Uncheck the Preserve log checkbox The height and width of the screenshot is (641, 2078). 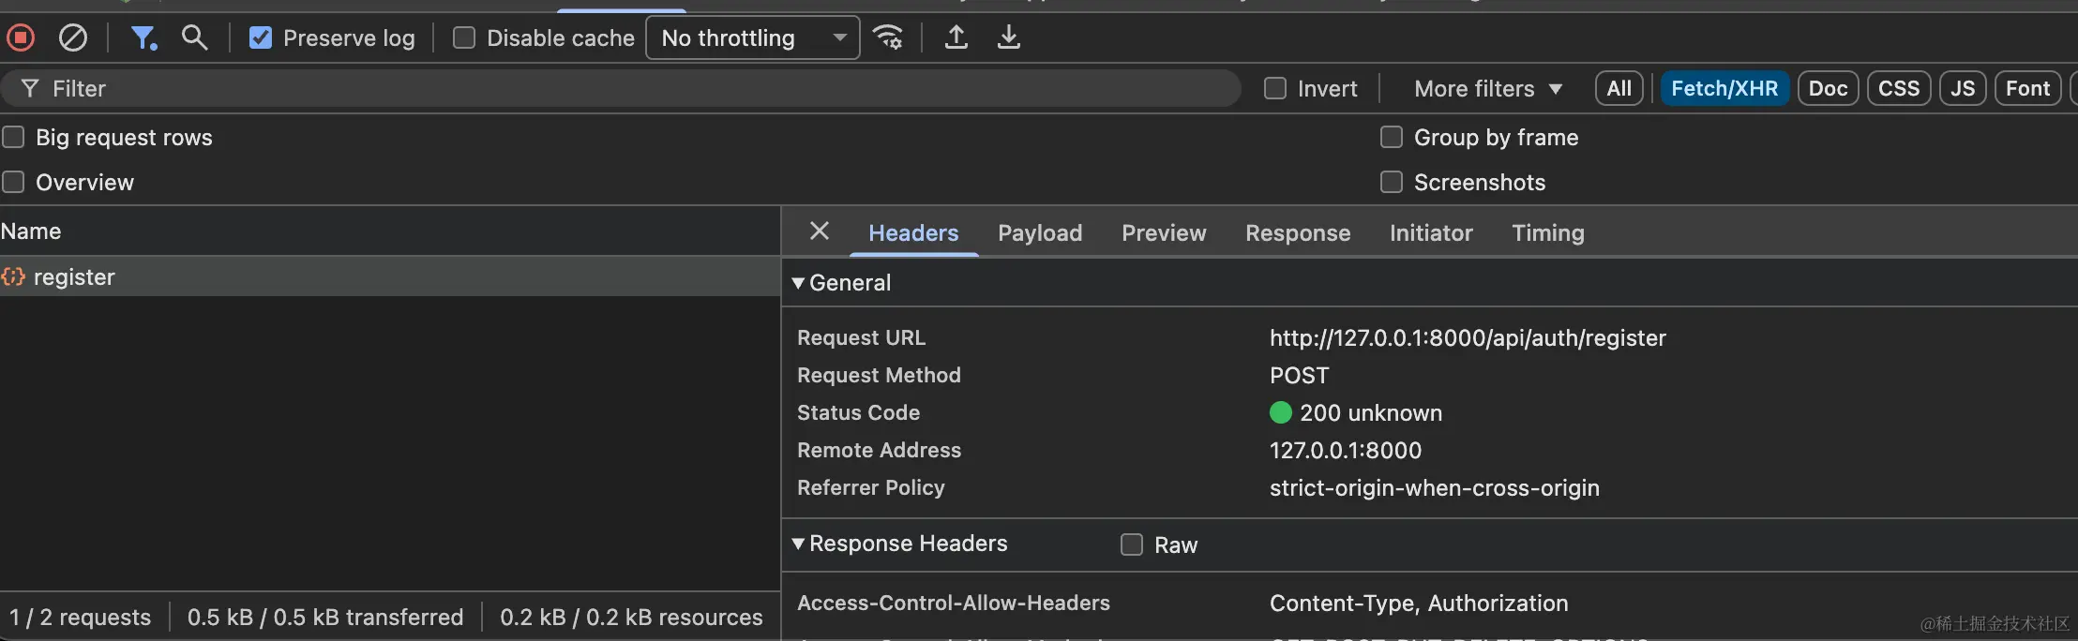pyautogui.click(x=261, y=37)
